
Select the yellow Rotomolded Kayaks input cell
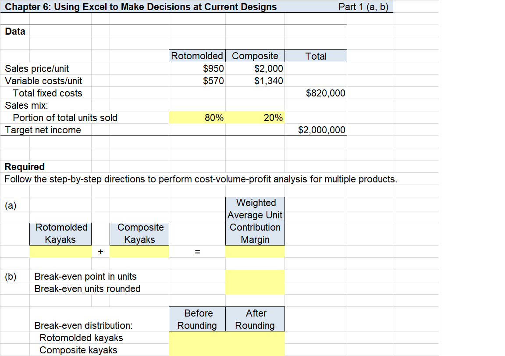point(60,251)
